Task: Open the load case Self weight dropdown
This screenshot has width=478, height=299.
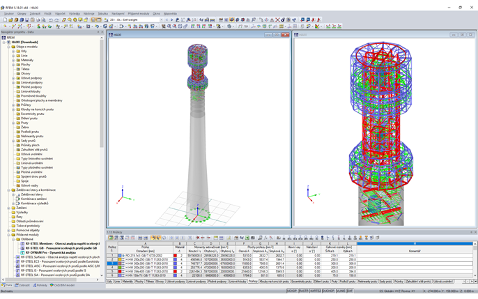Action: click(161, 20)
